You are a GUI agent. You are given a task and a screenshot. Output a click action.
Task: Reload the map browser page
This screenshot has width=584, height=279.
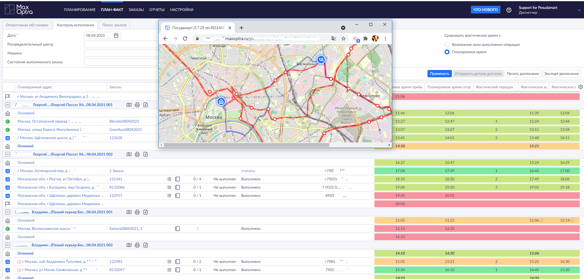pyautogui.click(x=185, y=39)
